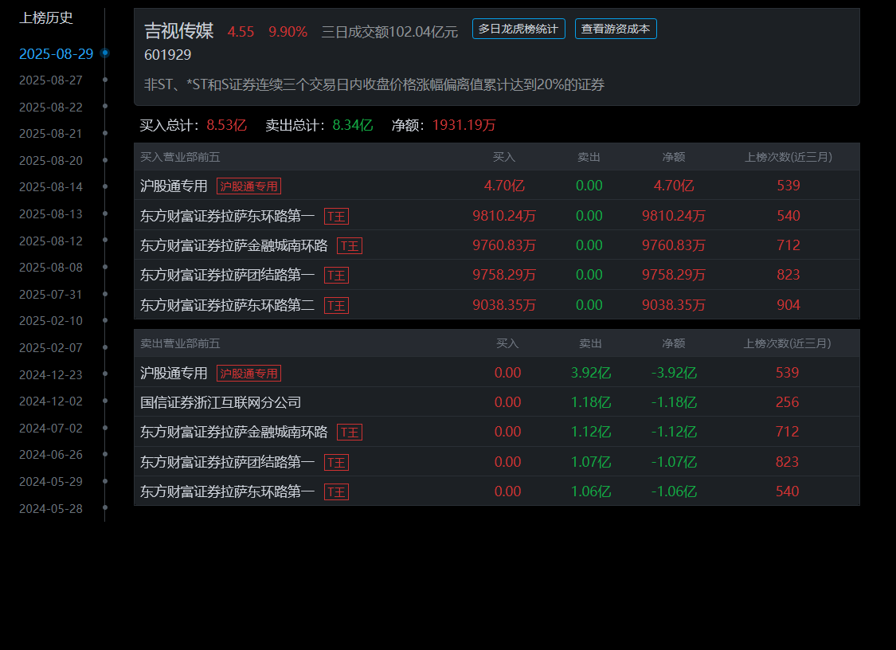Open 东方财富证券拉萨团结路第一 in the sell table

point(228,462)
